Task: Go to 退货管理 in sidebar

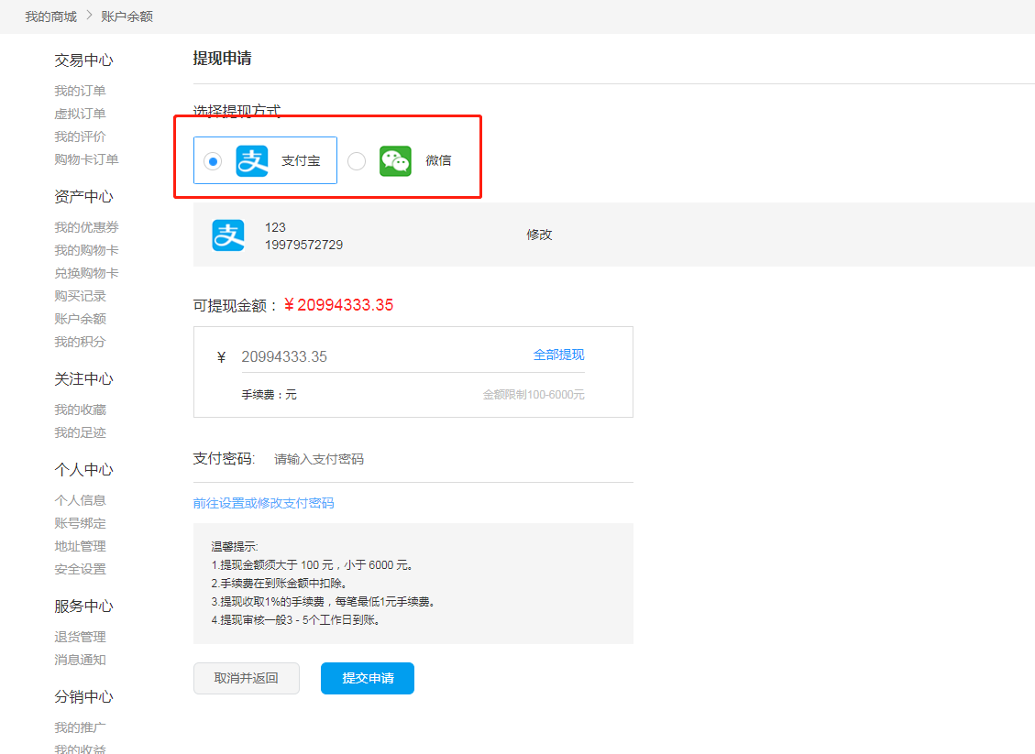Action: pos(80,637)
